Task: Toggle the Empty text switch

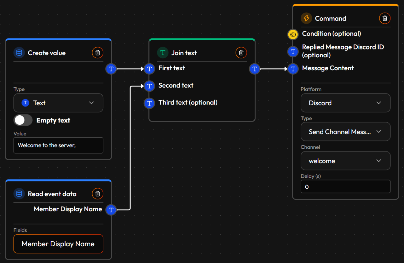Action: click(x=23, y=120)
